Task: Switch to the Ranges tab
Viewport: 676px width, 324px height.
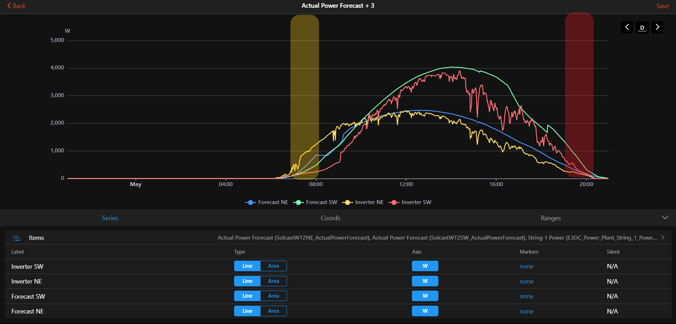Action: [551, 218]
